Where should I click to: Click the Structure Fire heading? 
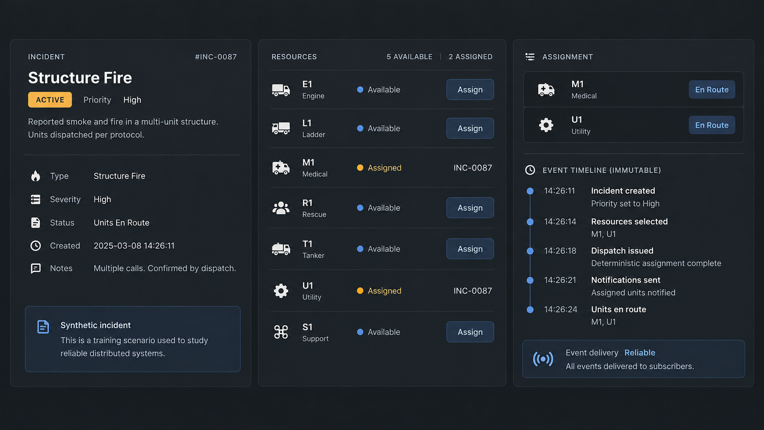point(80,78)
